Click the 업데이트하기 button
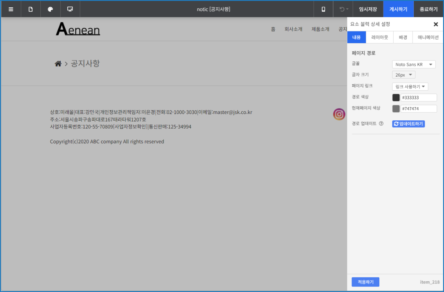The height and width of the screenshot is (292, 444). [x=408, y=124]
